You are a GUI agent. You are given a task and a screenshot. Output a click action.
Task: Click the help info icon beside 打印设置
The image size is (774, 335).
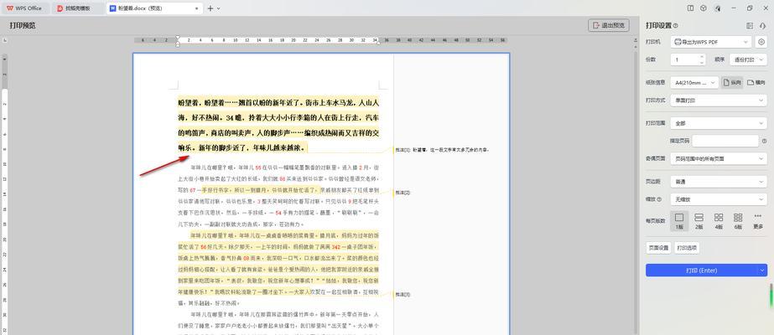pos(675,26)
